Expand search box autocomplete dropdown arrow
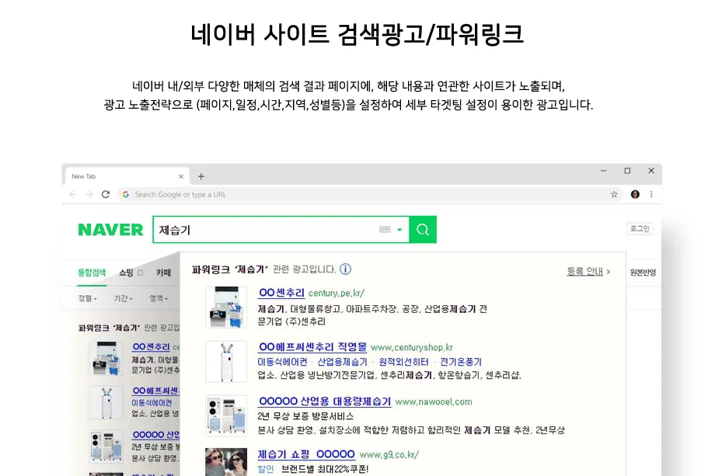The image size is (715, 476). [x=399, y=230]
